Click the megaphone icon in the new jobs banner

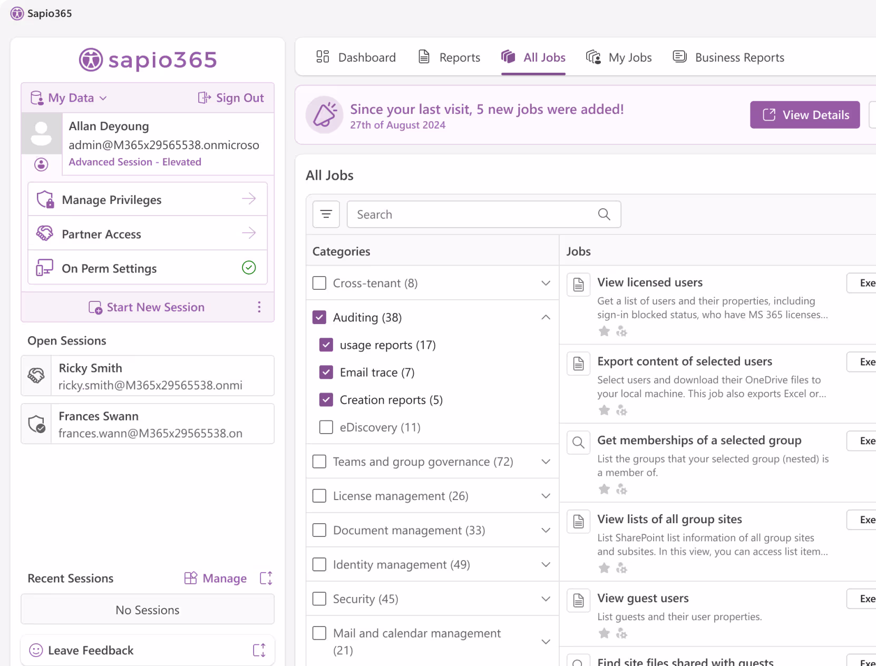[x=325, y=115]
